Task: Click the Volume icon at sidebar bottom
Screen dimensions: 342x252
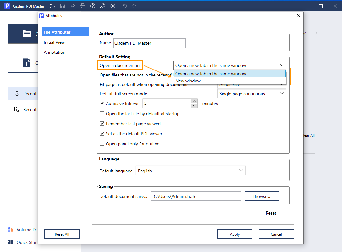Action: [x=10, y=230]
